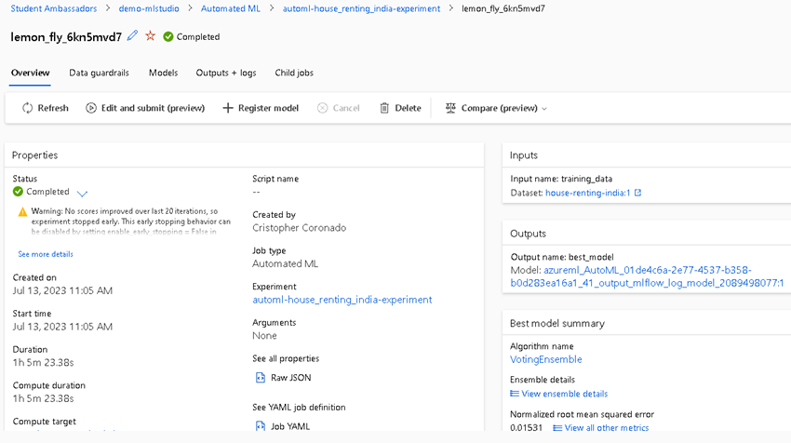Click the pencil edit icon next to job name

pyautogui.click(x=132, y=35)
